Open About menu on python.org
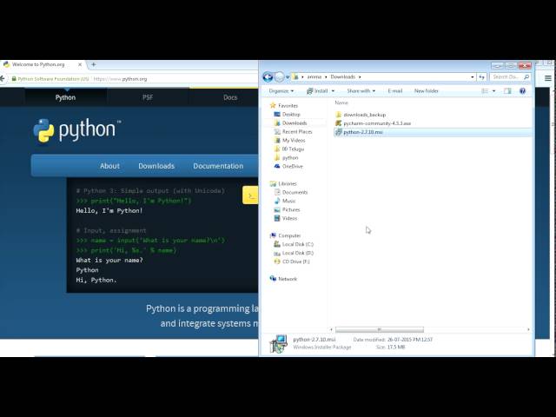Image resolution: width=556 pixels, height=417 pixels. (x=109, y=166)
